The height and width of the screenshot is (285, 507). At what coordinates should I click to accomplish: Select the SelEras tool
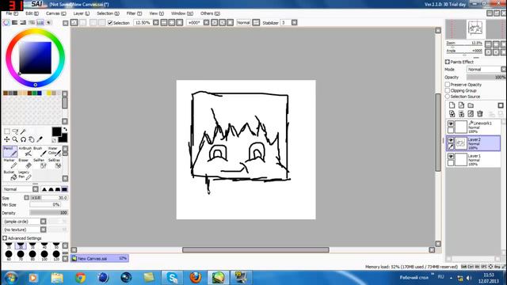[x=55, y=164]
